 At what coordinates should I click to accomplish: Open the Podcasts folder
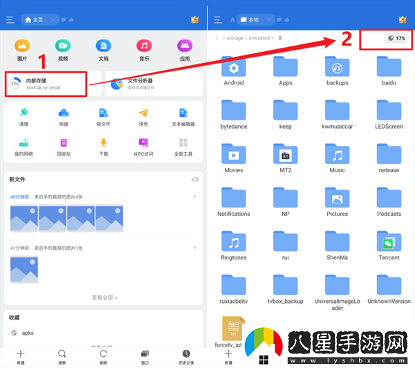click(x=389, y=202)
